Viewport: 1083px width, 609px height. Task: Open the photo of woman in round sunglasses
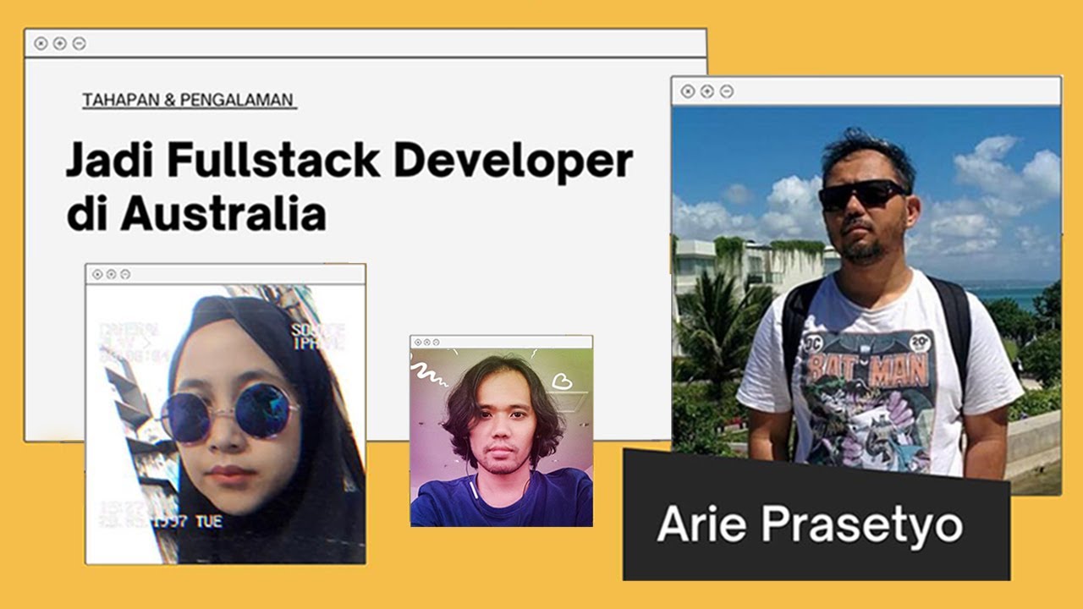225,424
